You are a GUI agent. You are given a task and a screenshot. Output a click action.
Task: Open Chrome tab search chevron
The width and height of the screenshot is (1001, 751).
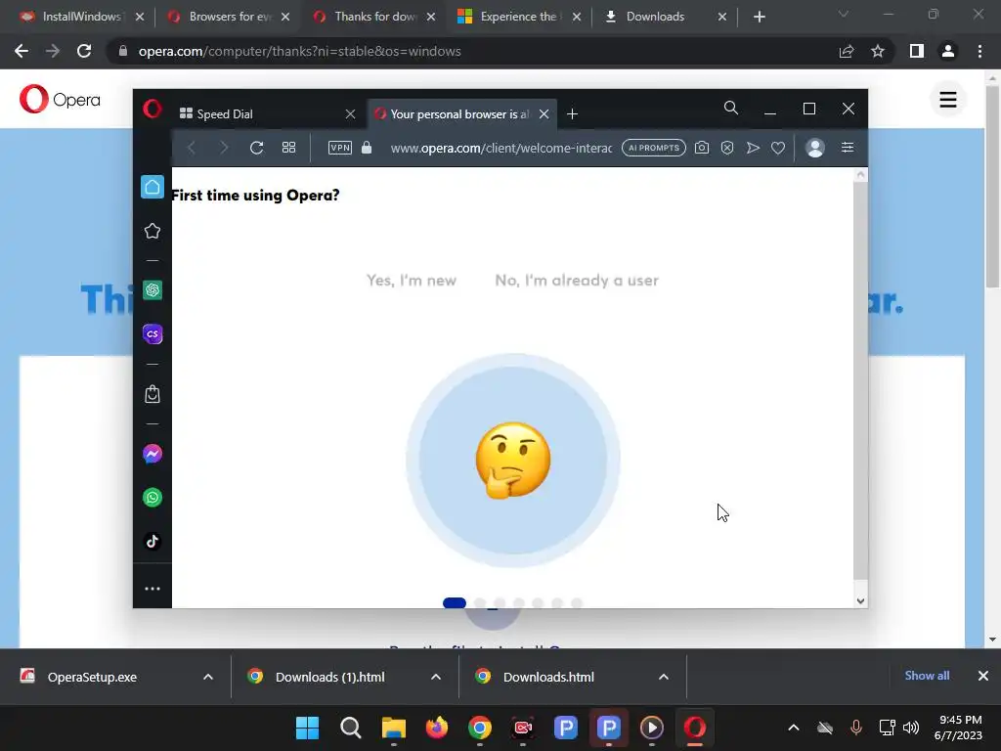pyautogui.click(x=844, y=14)
